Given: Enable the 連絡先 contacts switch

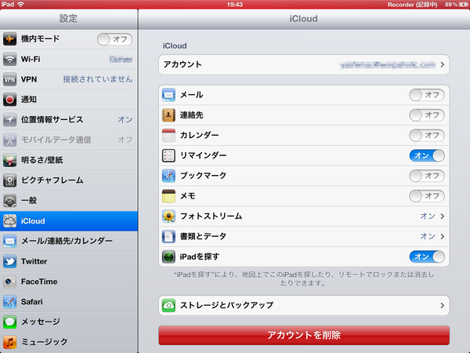Looking at the screenshot, I should [427, 115].
